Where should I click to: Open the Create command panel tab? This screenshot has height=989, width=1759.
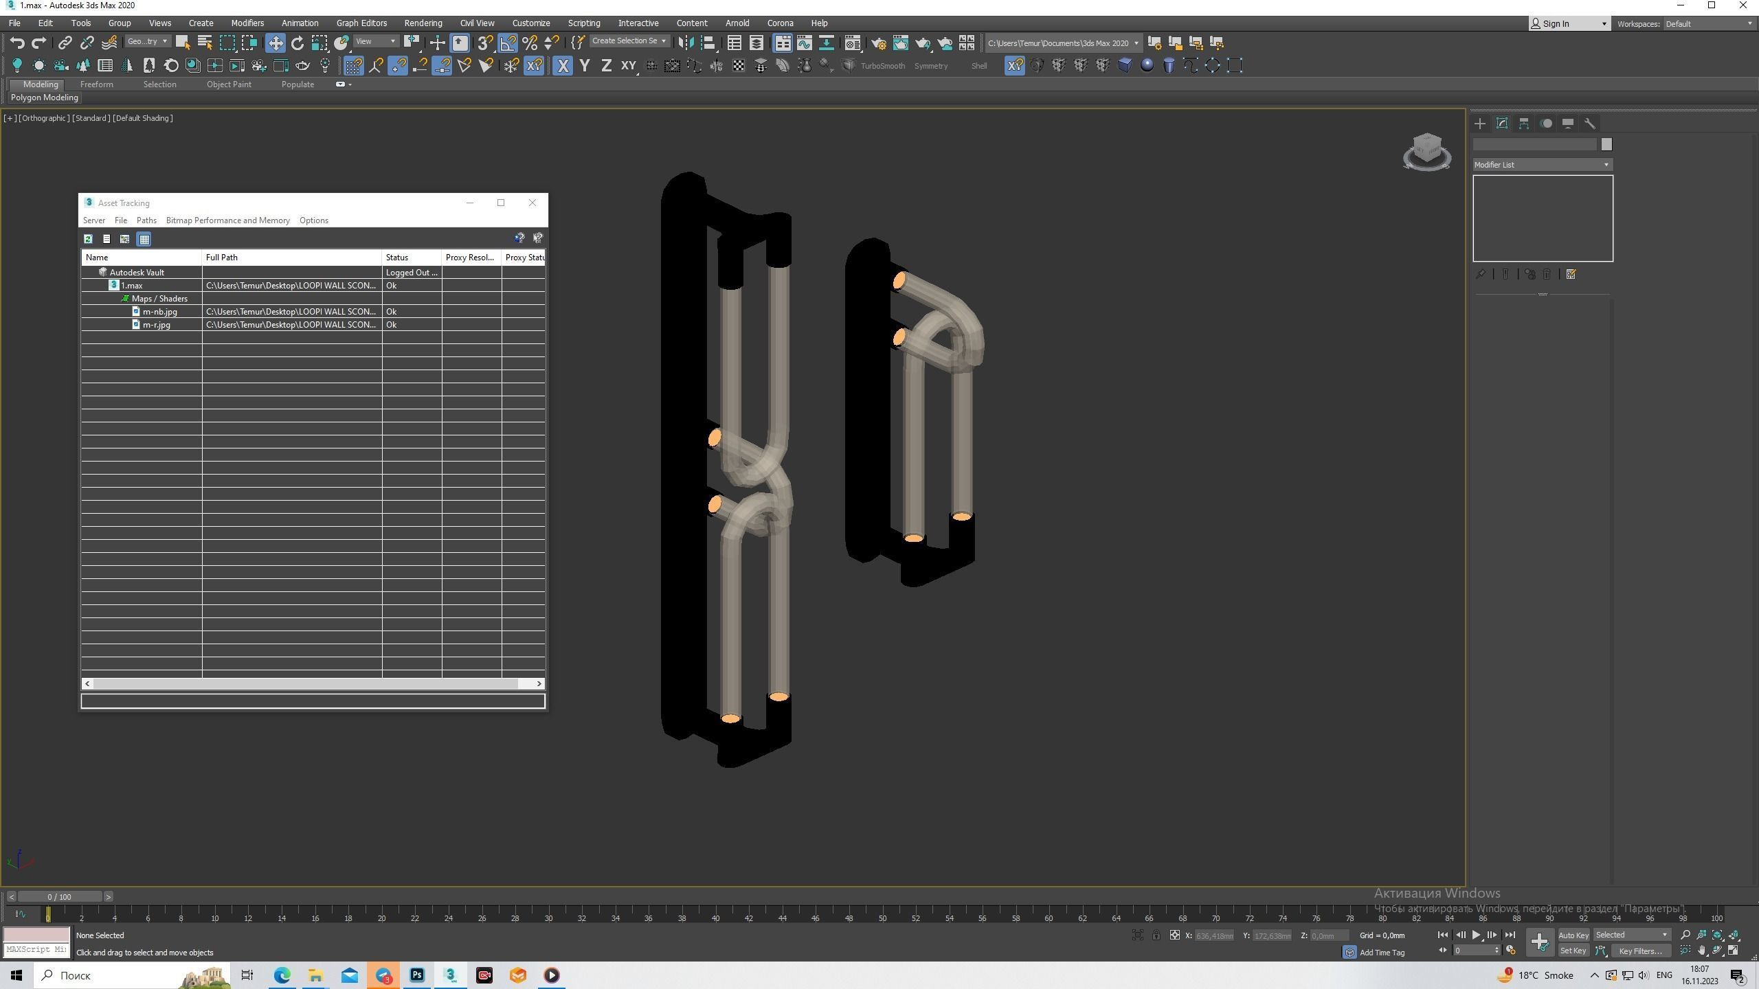click(x=1480, y=124)
